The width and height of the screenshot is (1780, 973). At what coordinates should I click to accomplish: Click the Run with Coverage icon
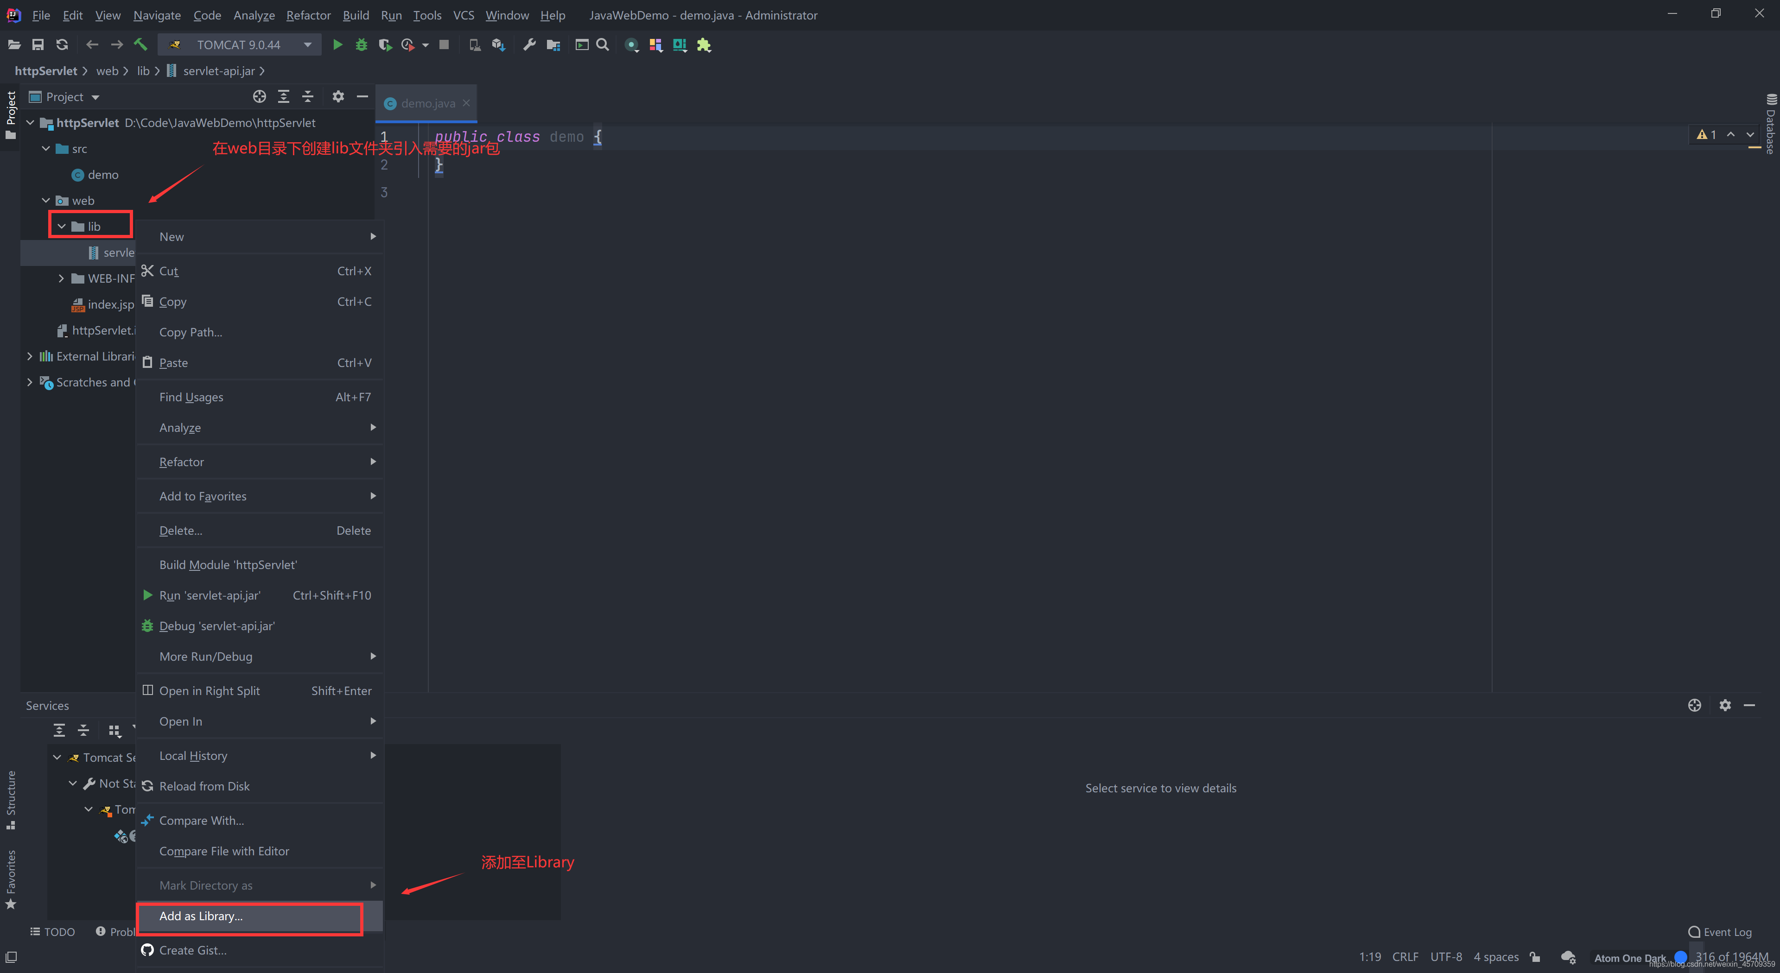(x=386, y=45)
